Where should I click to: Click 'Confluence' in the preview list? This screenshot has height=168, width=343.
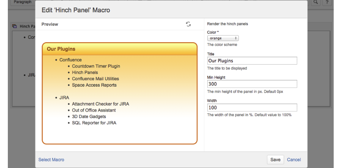(x=70, y=60)
